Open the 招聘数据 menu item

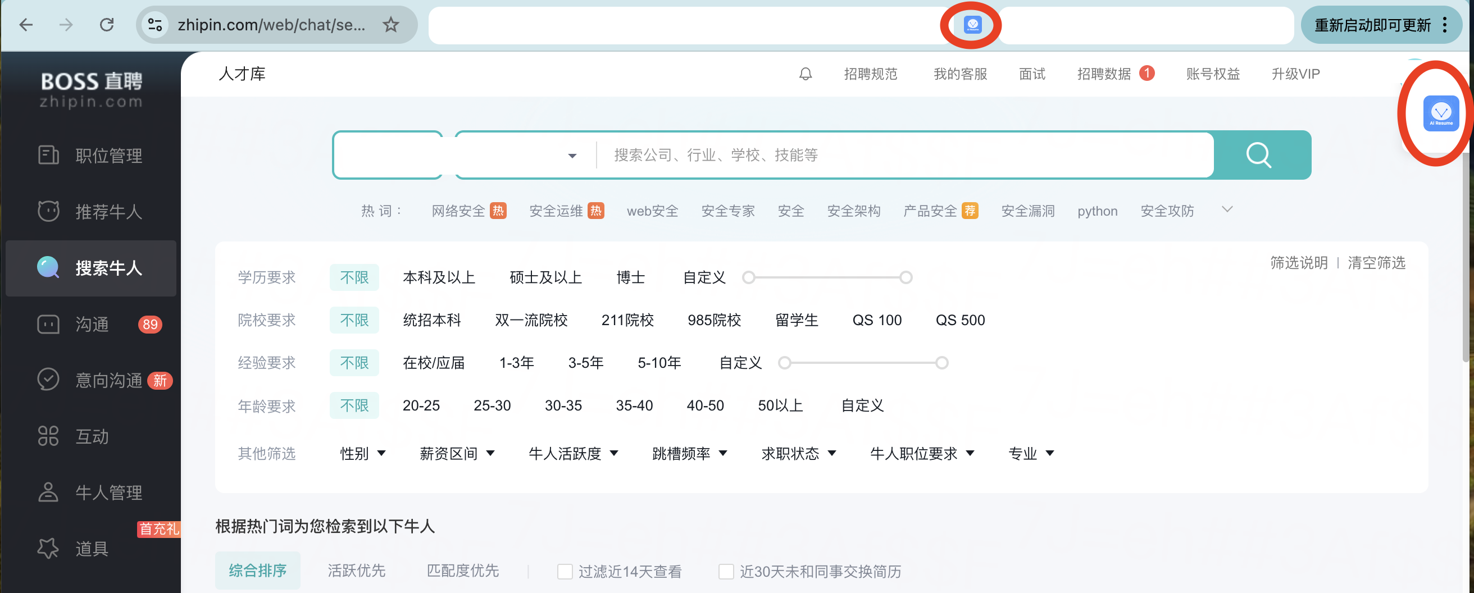(1104, 74)
